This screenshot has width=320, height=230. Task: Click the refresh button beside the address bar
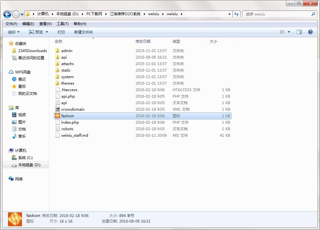point(236,14)
